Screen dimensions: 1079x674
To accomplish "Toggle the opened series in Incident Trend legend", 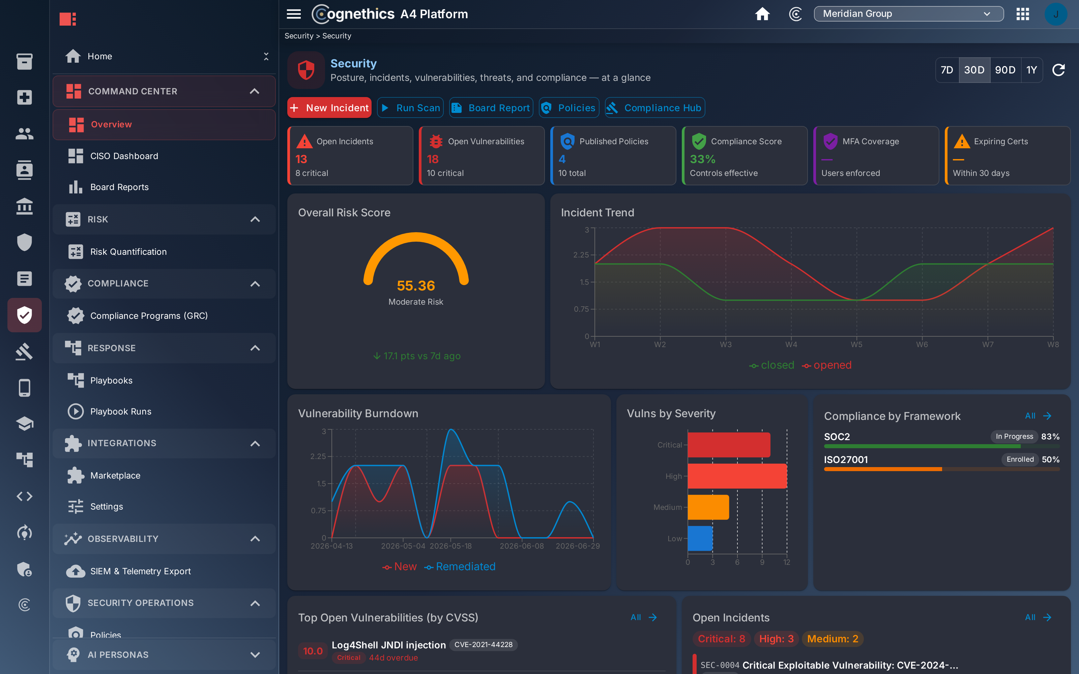I will [827, 365].
